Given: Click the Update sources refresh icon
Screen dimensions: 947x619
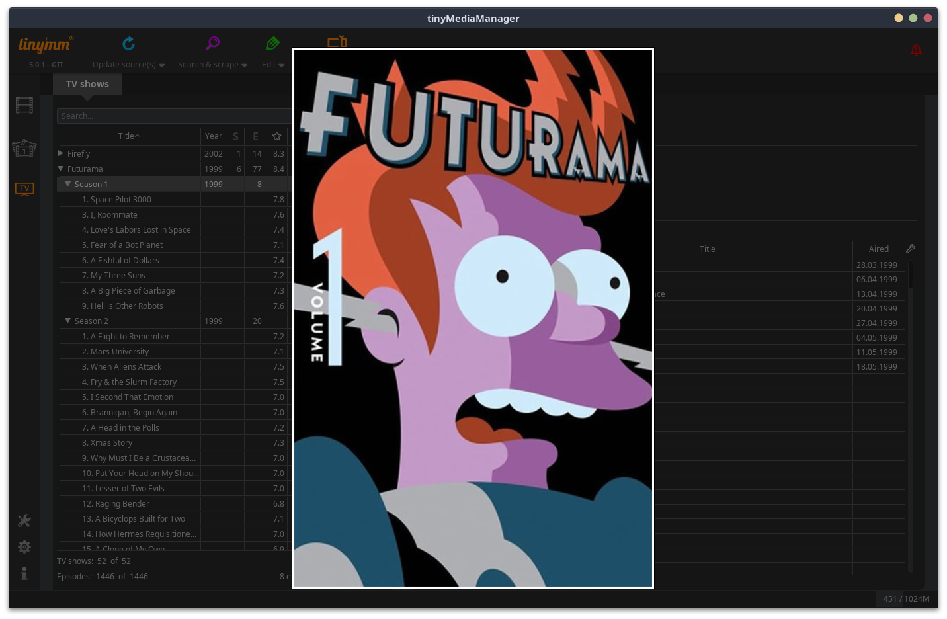Looking at the screenshot, I should pos(129,44).
